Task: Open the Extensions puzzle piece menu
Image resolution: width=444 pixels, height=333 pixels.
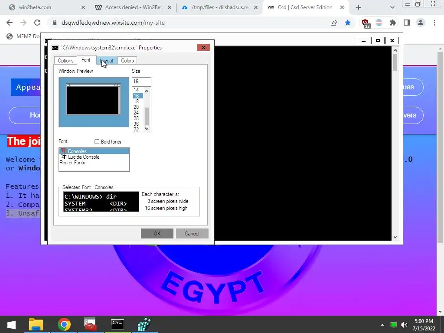Action: [x=392, y=23]
